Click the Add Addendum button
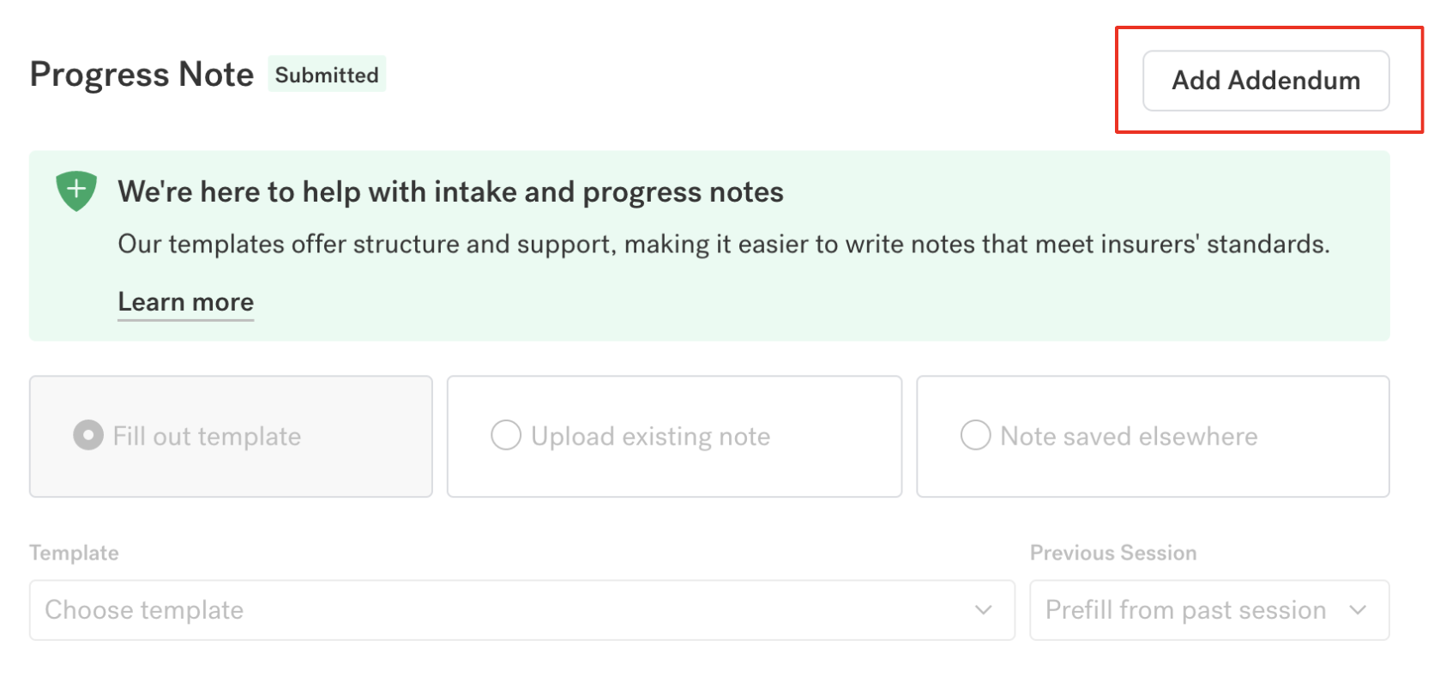Image resolution: width=1446 pixels, height=683 pixels. [1265, 81]
